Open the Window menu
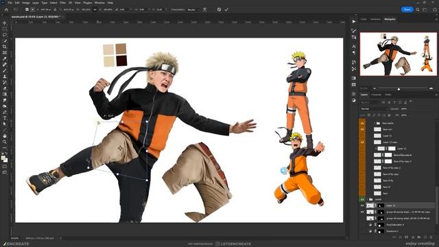Image resolution: width=439 pixels, height=247 pixels. (x=99, y=3)
